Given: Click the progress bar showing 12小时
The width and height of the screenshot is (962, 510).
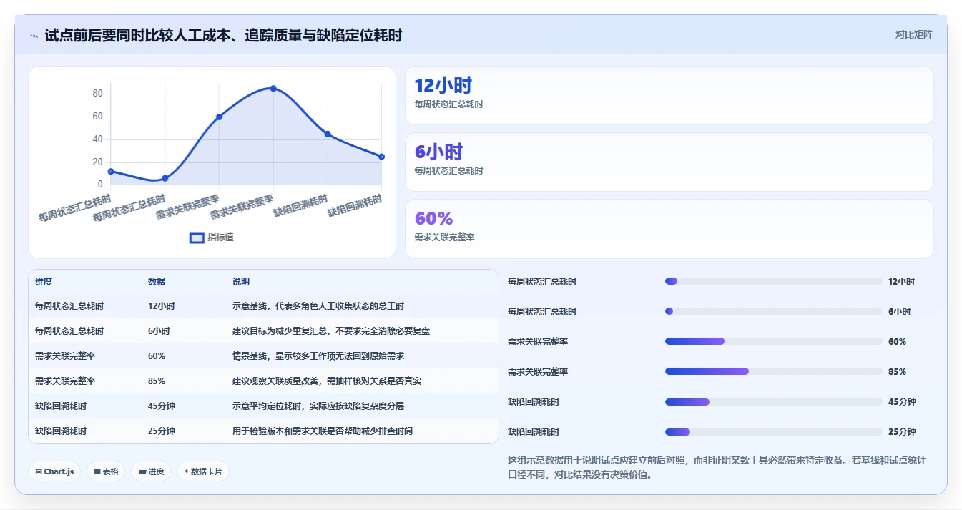Looking at the screenshot, I should [773, 281].
